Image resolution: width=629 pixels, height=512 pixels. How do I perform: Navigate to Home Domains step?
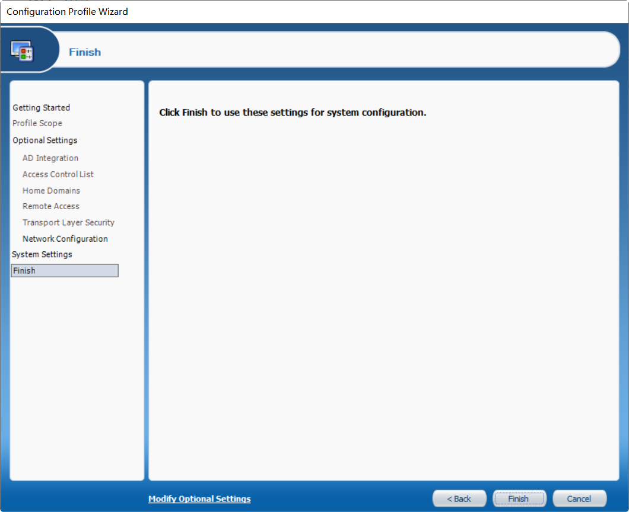click(51, 191)
